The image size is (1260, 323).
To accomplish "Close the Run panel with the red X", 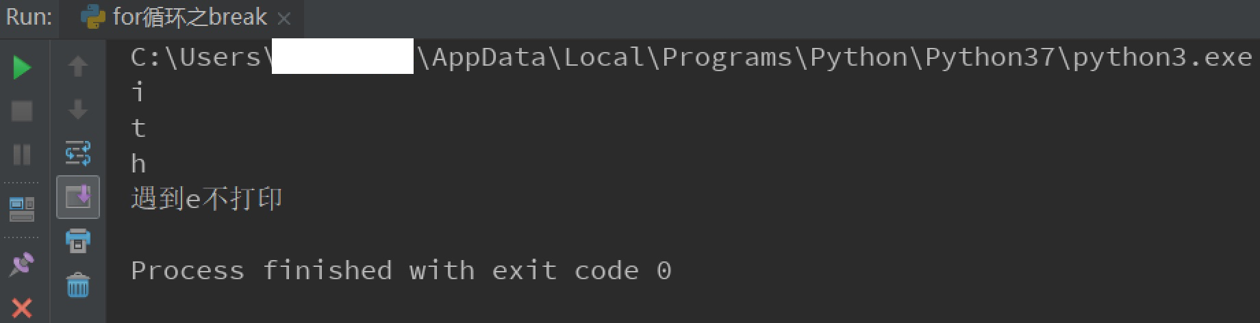I will [22, 307].
